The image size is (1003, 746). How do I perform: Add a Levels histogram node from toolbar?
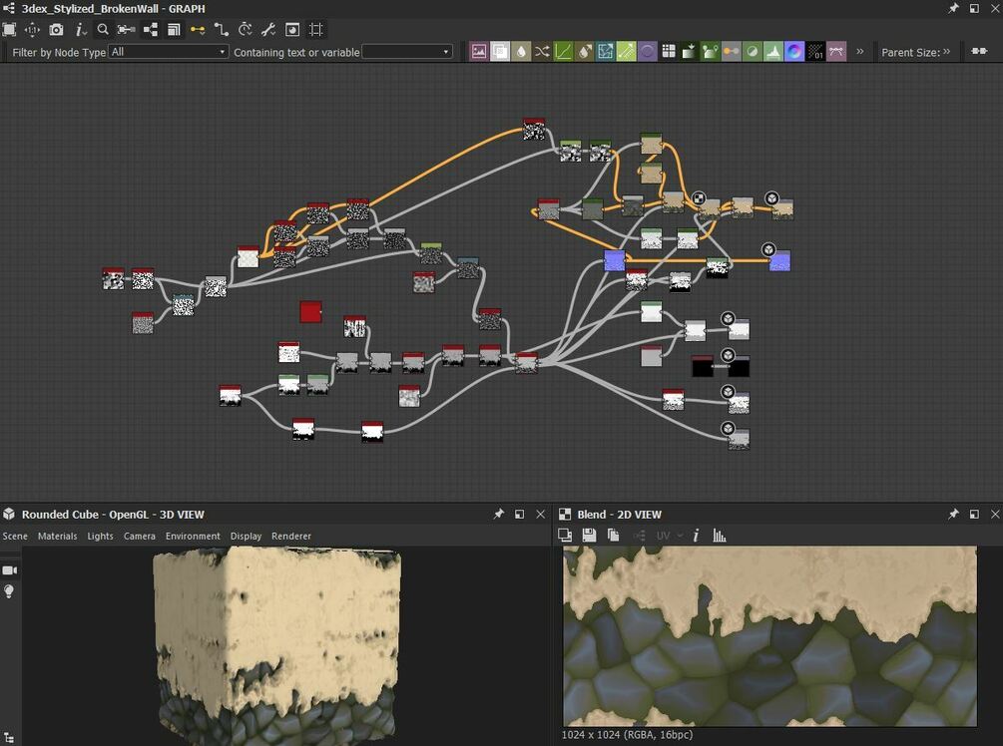(x=773, y=52)
